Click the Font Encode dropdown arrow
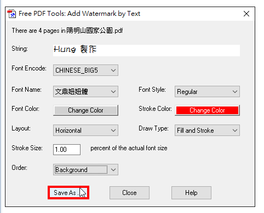The width and height of the screenshot is (264, 213). [x=113, y=70]
